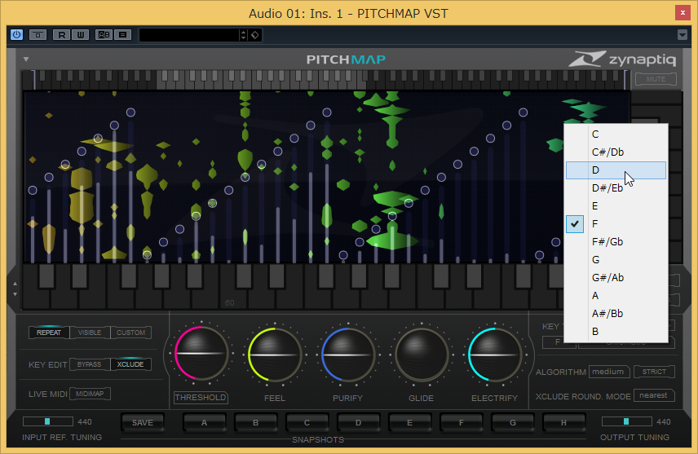Viewport: 698px width, 454px height.
Task: Toggle KEY EDIT BYPASS
Action: click(x=90, y=364)
